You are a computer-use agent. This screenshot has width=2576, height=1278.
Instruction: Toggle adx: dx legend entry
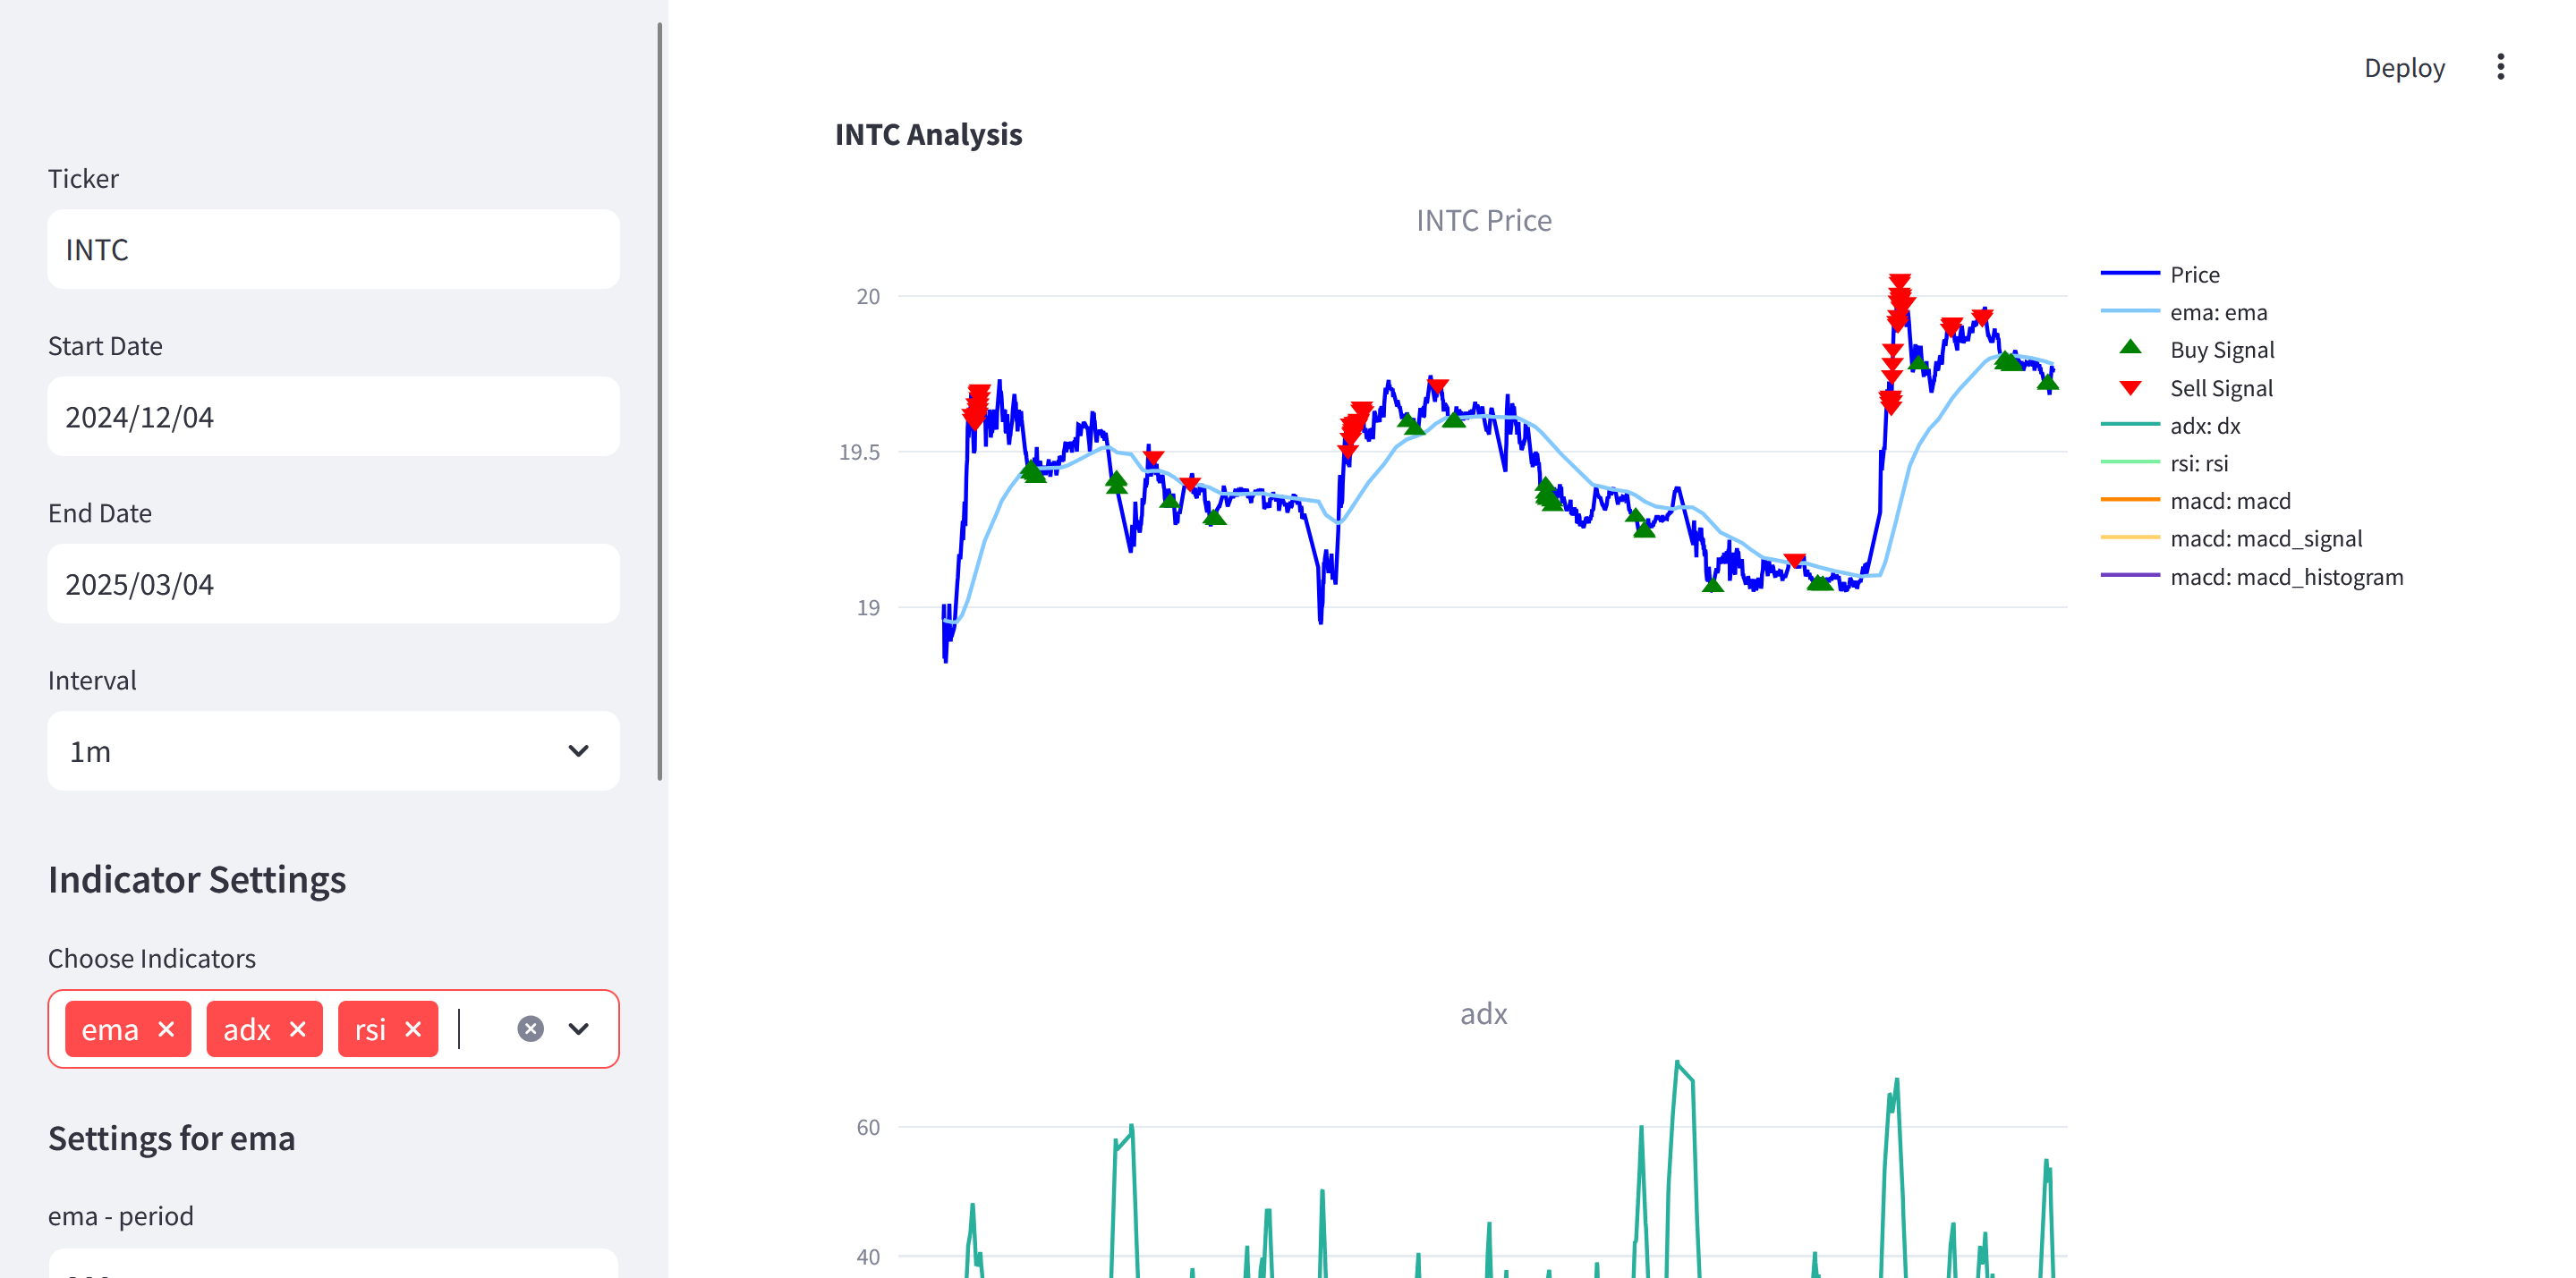2204,426
